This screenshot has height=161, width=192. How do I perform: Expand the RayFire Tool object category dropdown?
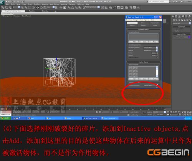[182, 23]
